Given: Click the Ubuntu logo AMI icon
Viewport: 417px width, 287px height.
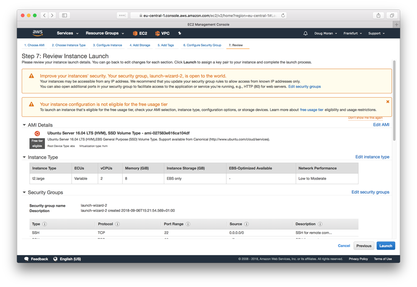Looking at the screenshot, I should [37, 133].
